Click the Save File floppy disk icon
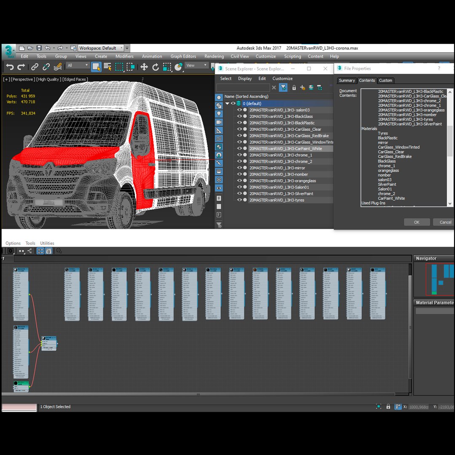Viewport: 455px width, 455px height. coord(39,48)
